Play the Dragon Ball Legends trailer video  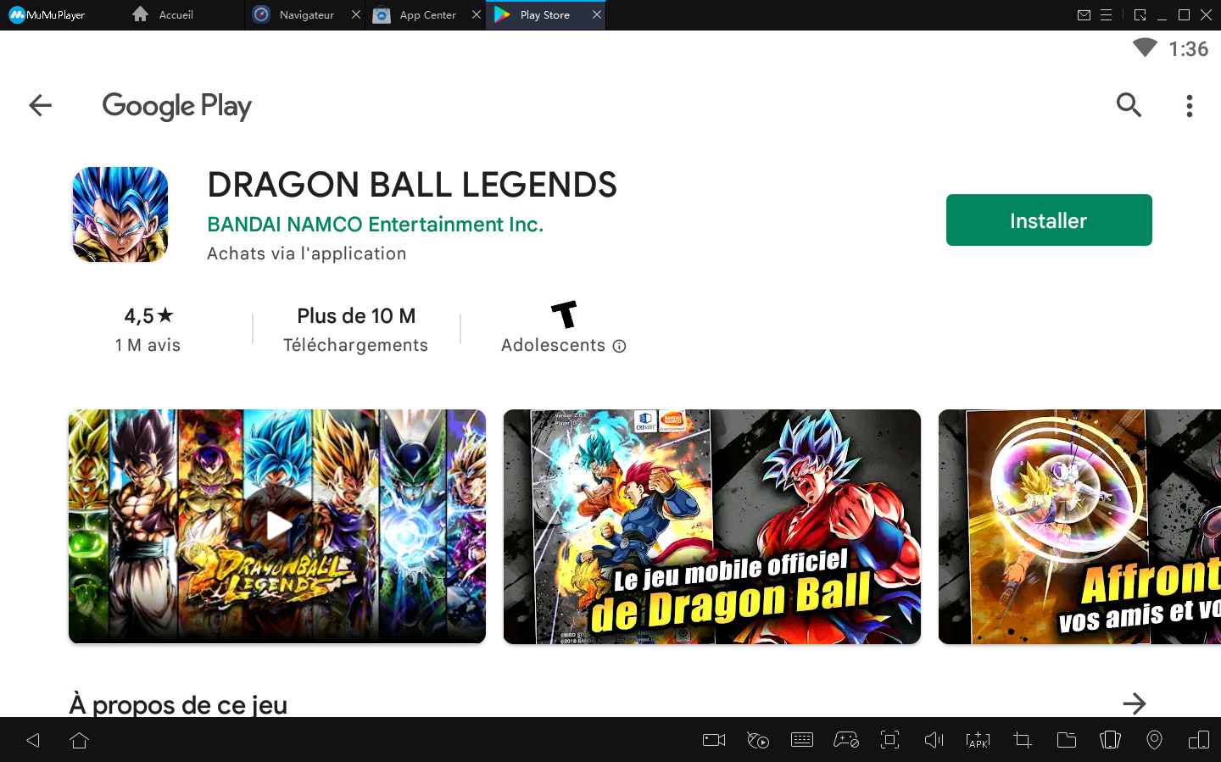click(x=277, y=526)
